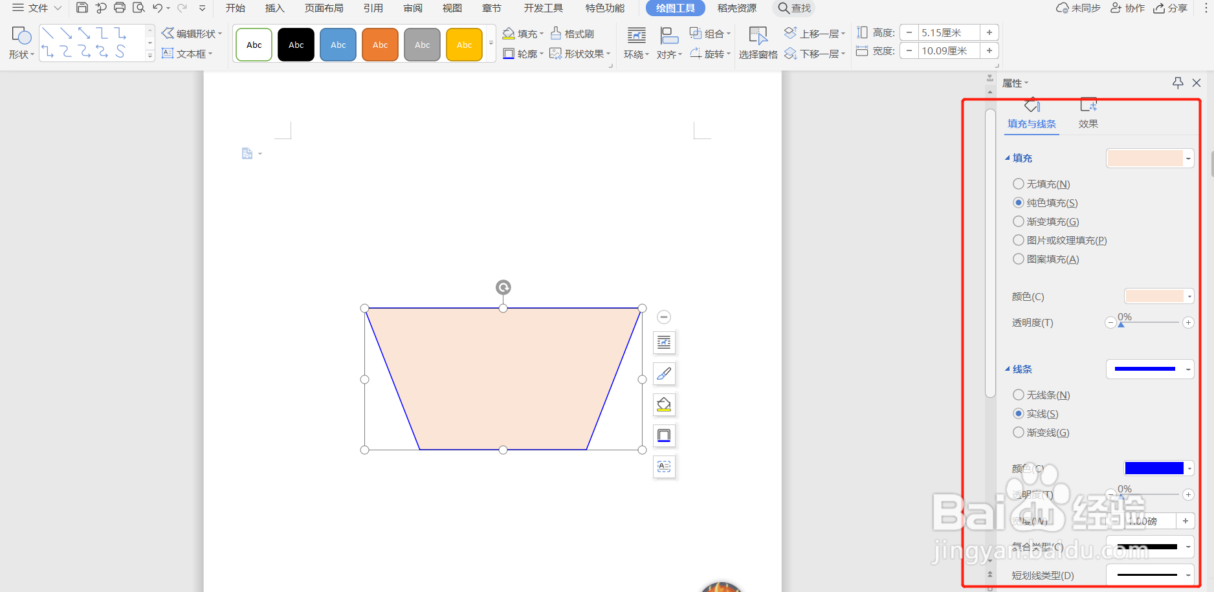
Task: Open the Developer Tools (开发工具) tab
Action: [x=544, y=8]
